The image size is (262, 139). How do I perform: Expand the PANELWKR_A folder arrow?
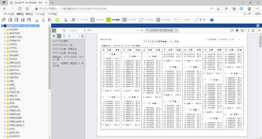point(5,121)
